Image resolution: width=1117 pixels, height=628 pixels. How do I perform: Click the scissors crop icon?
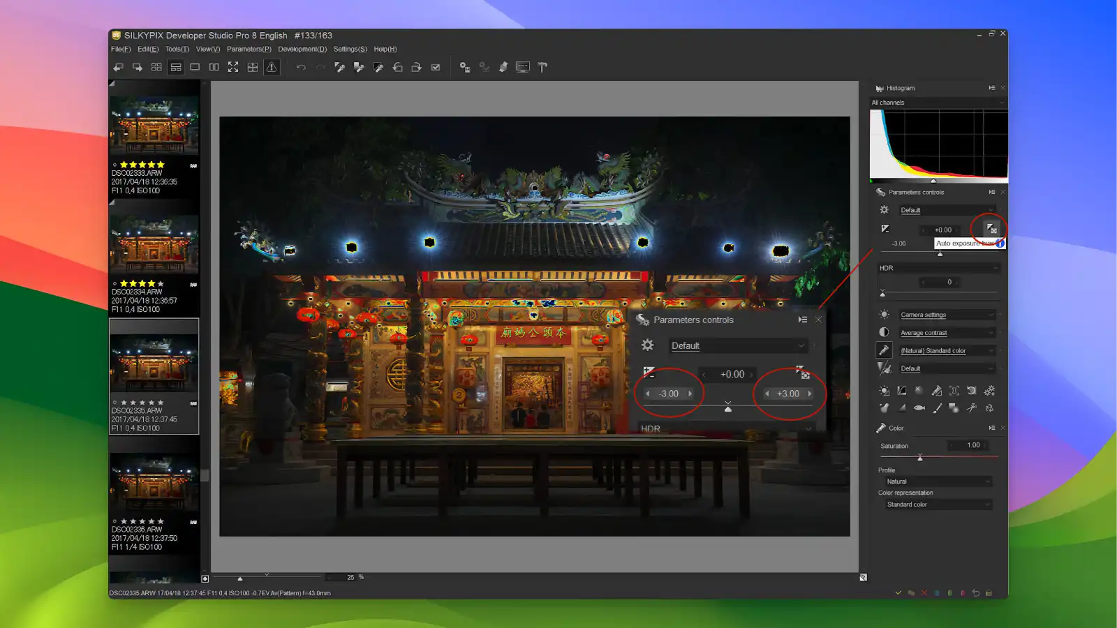(972, 408)
